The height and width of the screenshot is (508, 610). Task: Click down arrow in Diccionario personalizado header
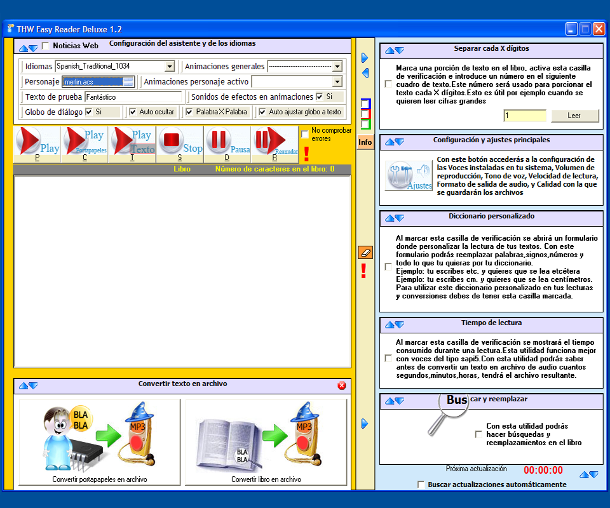(399, 218)
